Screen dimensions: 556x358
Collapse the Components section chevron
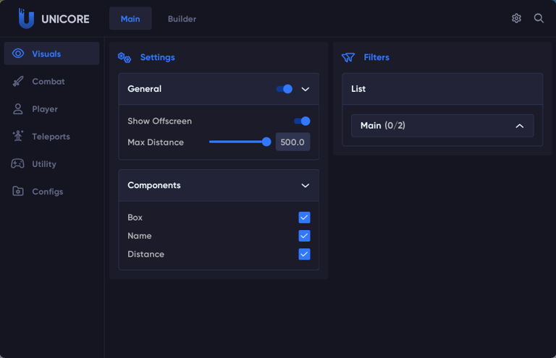click(306, 186)
